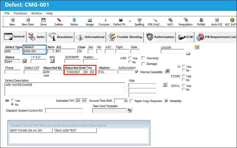Open the Picklist toolbar icon

201,22
